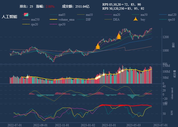Screen dimensions: 178x127
Task: Hide the rps20 line via legend
Action: coord(34,24)
